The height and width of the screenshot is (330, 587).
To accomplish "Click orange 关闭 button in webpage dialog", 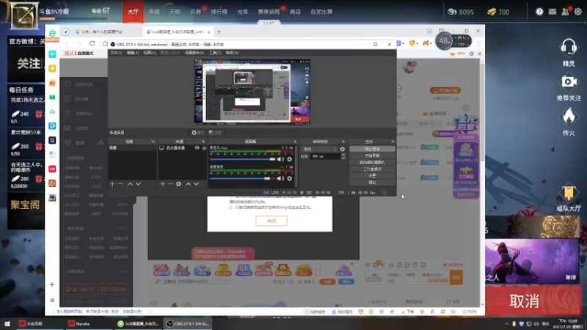I will click(x=271, y=221).
